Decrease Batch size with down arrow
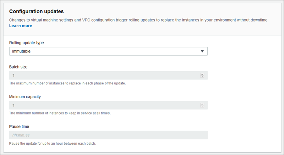 click(x=202, y=76)
